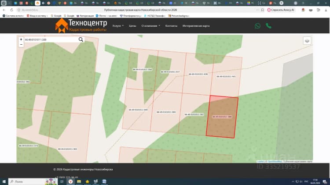Click the map search magnifier icon
This screenshot has width=330, height=185.
[x=81, y=39]
